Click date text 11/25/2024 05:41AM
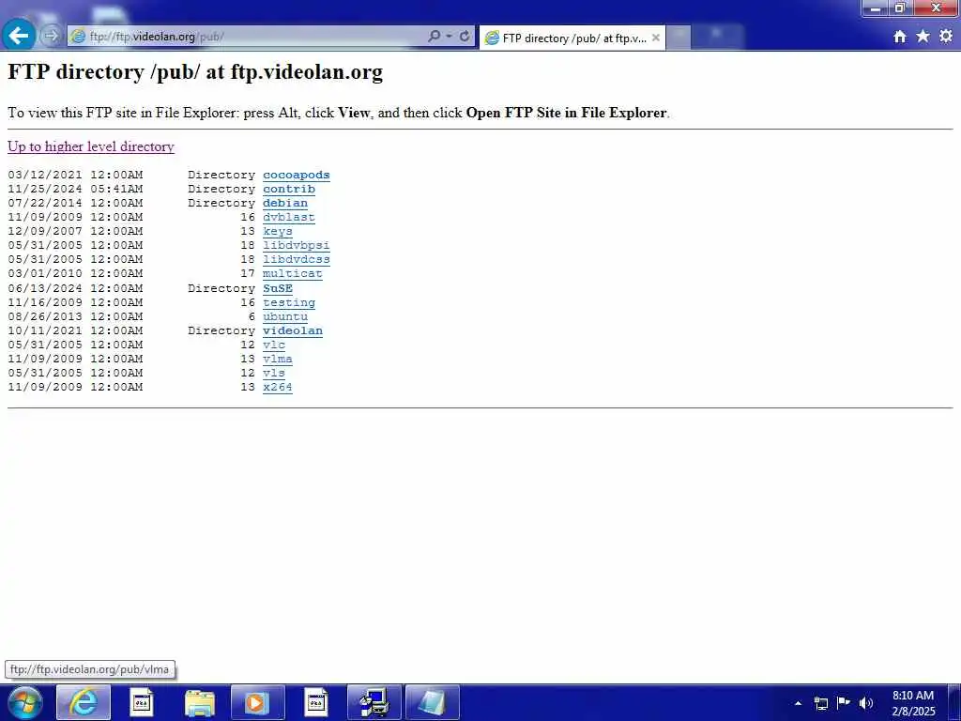 [75, 189]
